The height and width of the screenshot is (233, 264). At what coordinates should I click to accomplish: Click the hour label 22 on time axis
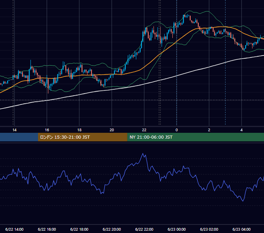pyautogui.click(x=144, y=130)
